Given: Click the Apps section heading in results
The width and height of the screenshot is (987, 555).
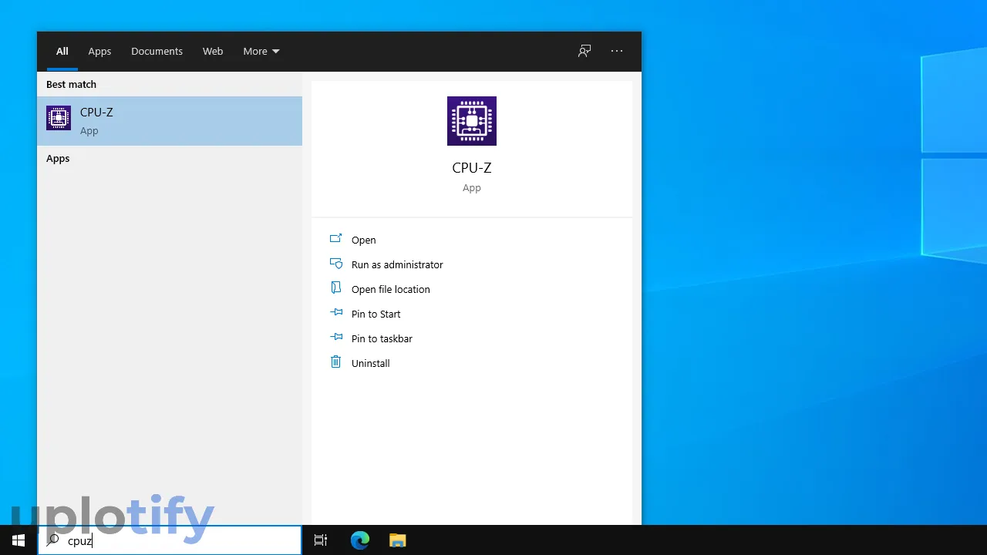Looking at the screenshot, I should point(58,158).
